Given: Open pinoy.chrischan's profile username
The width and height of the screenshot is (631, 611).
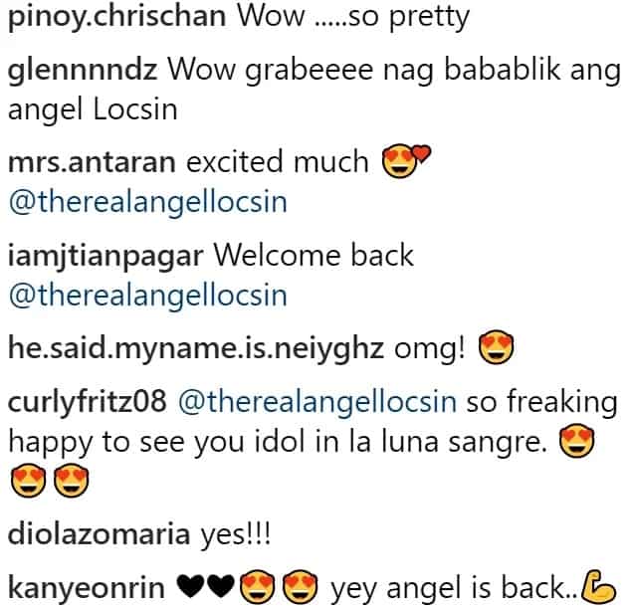Looking at the screenshot, I should 117,18.
